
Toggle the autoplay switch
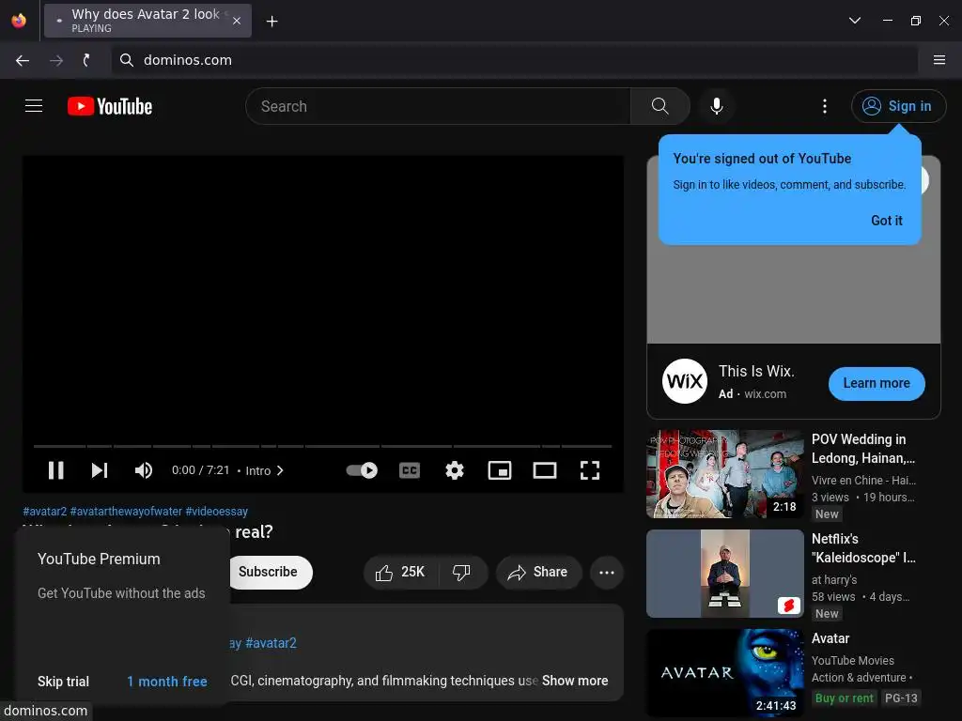pyautogui.click(x=362, y=470)
